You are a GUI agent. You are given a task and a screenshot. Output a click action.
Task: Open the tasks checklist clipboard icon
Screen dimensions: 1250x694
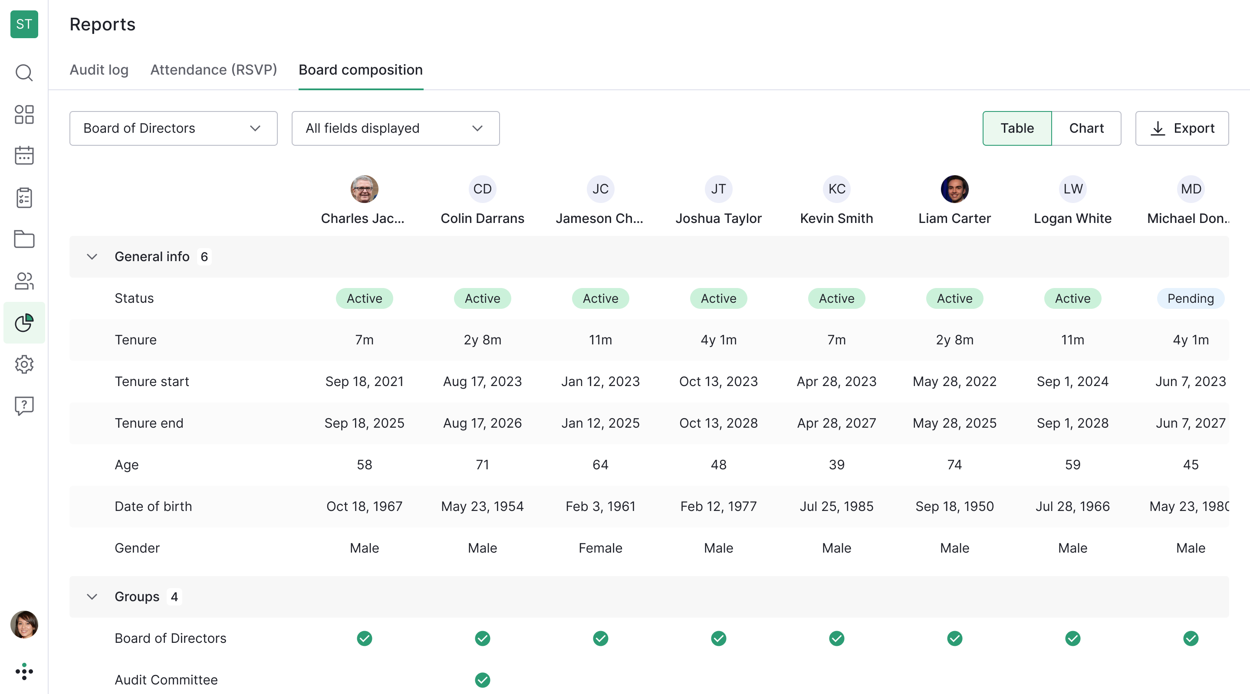click(24, 197)
